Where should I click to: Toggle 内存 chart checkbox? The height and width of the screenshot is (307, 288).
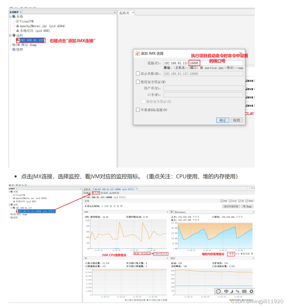pyautogui.click(x=230, y=201)
